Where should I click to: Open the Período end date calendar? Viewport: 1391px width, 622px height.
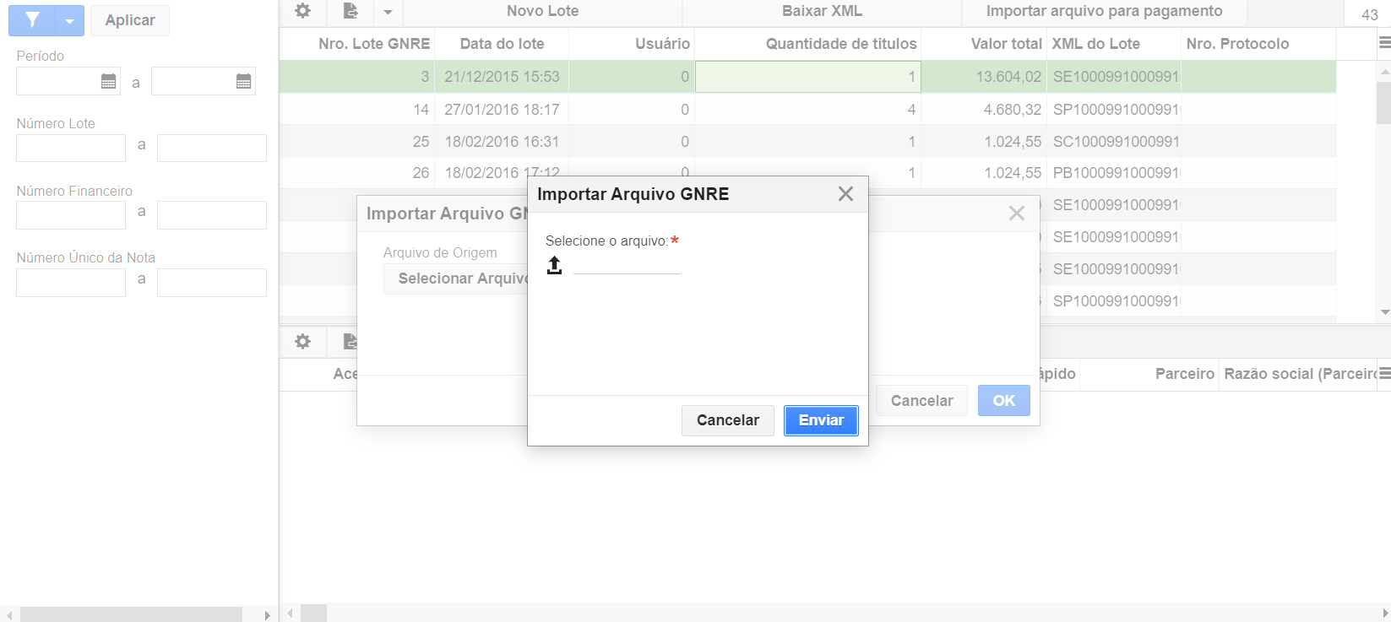click(x=243, y=81)
